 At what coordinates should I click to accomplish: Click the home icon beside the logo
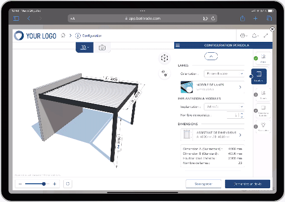pyautogui.click(x=63, y=35)
